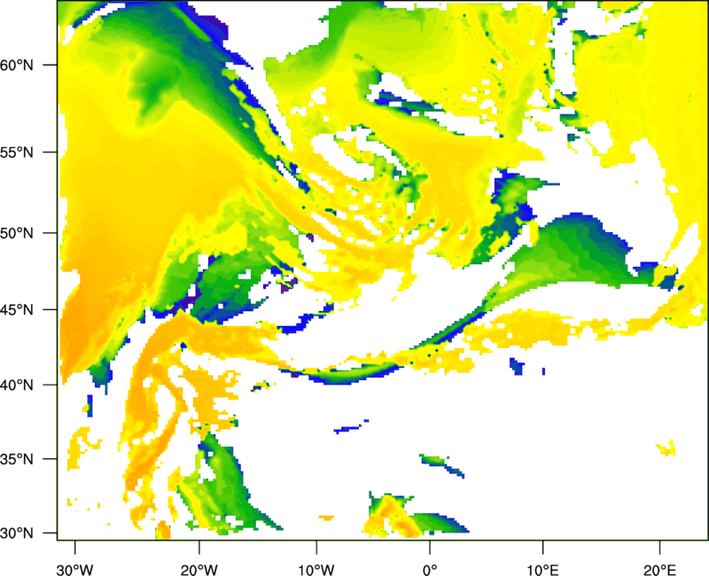Click the 30°N latitude label
The height and width of the screenshot is (576, 709).
pyautogui.click(x=17, y=533)
